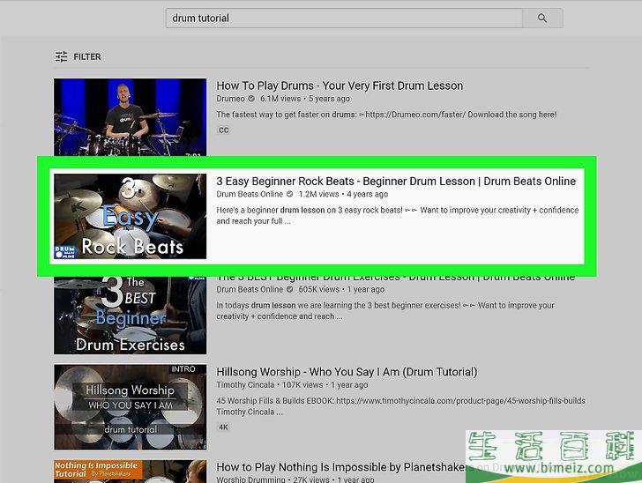Screen dimensions: 642x483
Task: Click the 4K quality badge
Action: tap(223, 427)
